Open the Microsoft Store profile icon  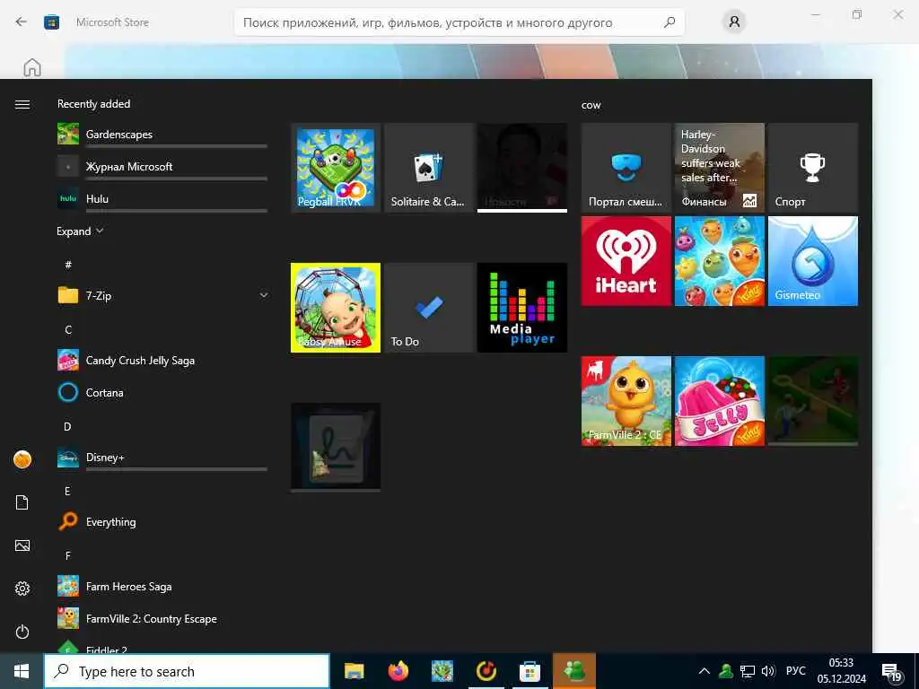(x=734, y=22)
